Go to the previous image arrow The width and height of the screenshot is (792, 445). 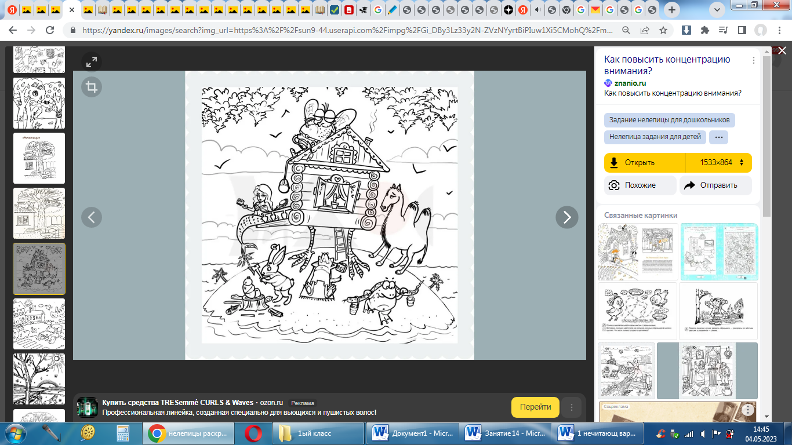91,217
